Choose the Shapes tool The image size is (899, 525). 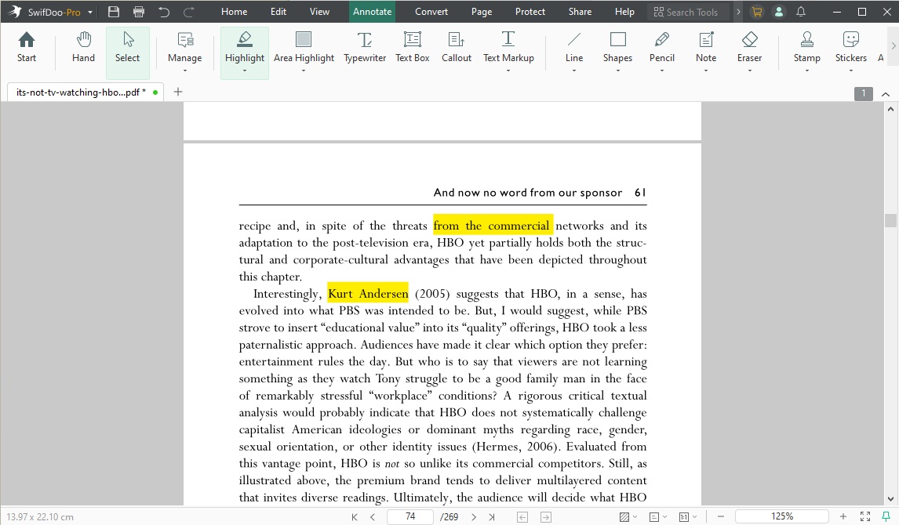pyautogui.click(x=617, y=48)
